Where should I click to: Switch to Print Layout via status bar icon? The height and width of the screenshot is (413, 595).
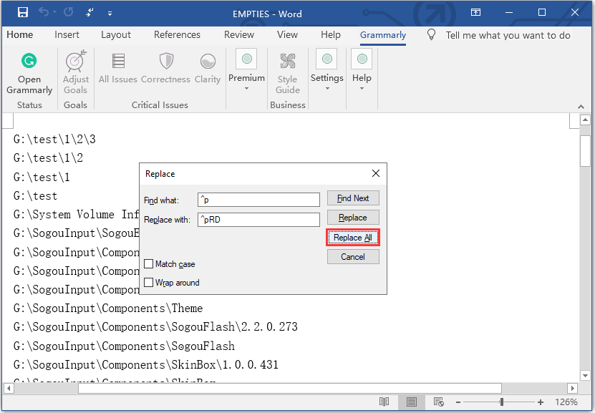coord(412,402)
